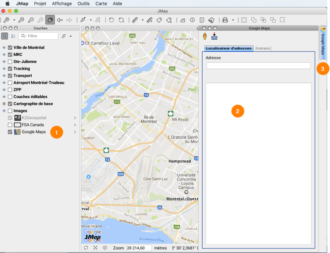
Task: Click the Adresse input field
Action: pyautogui.click(x=259, y=66)
